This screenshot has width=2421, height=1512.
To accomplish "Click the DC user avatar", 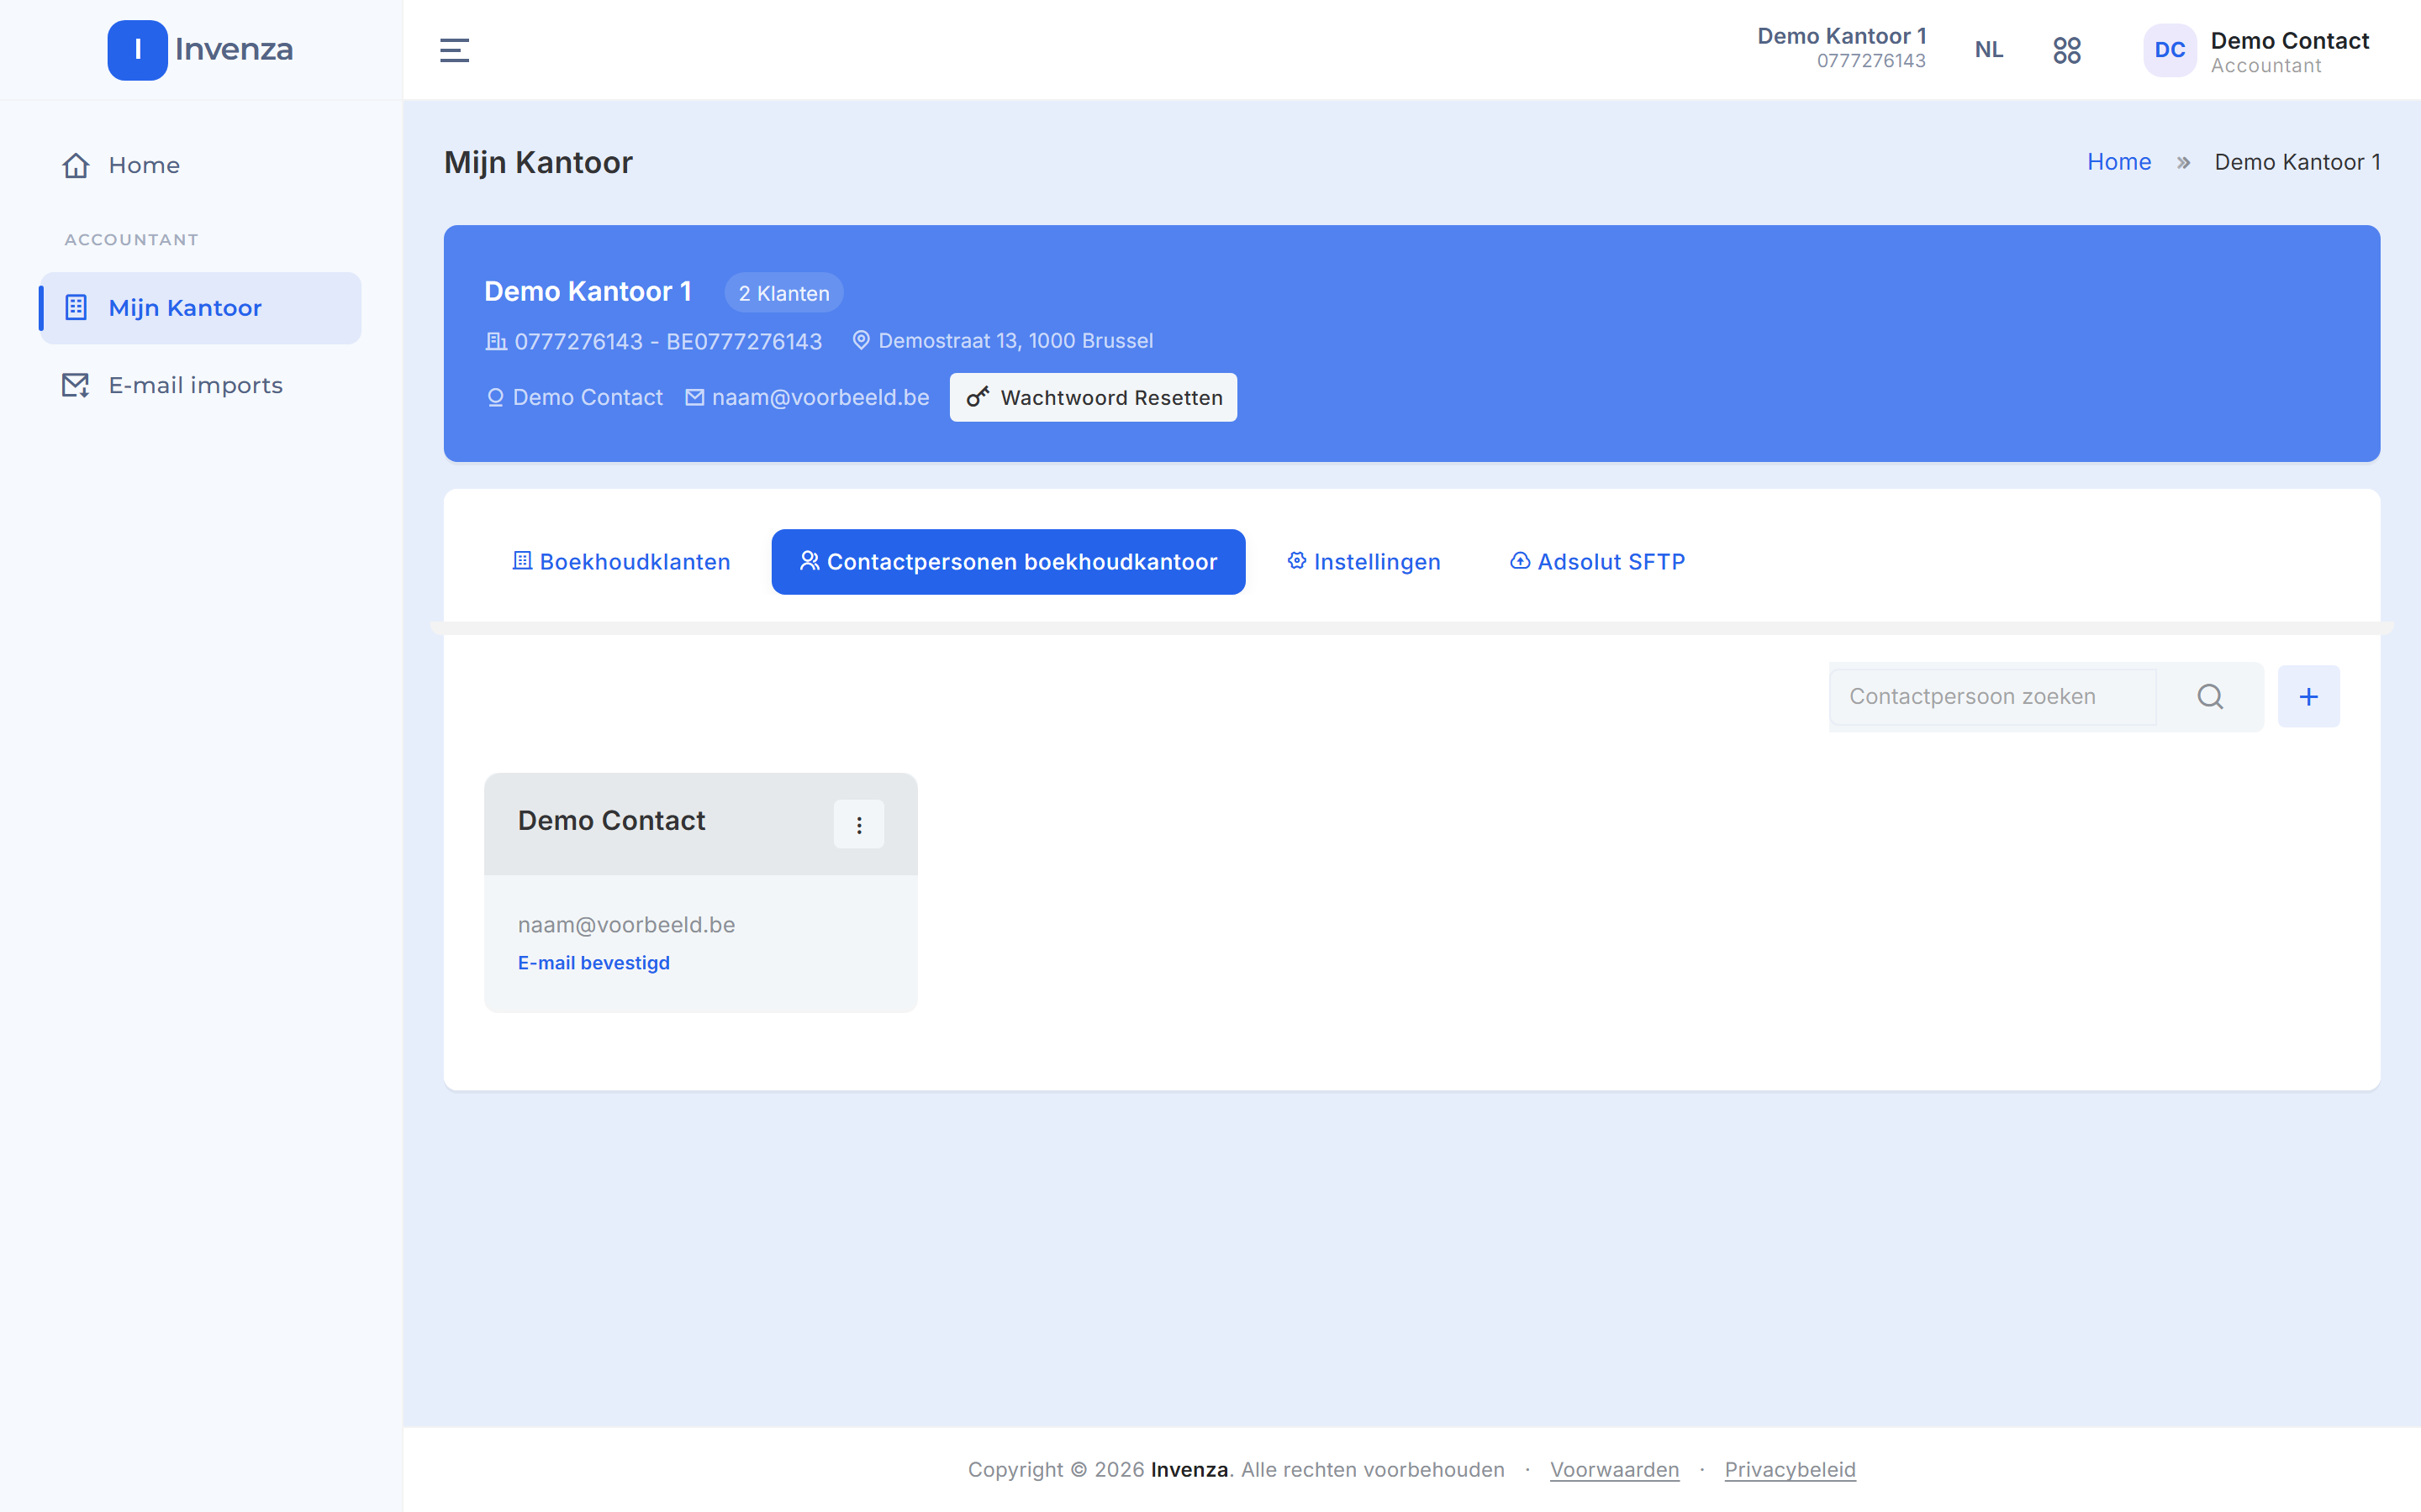I will click(2169, 50).
